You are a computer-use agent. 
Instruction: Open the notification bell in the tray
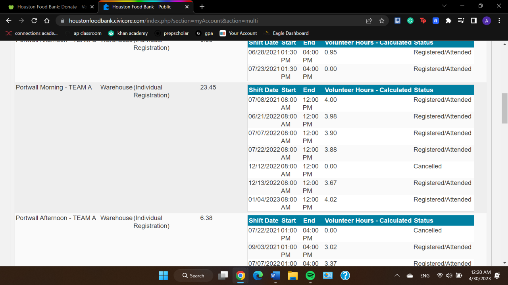pyautogui.click(x=497, y=275)
